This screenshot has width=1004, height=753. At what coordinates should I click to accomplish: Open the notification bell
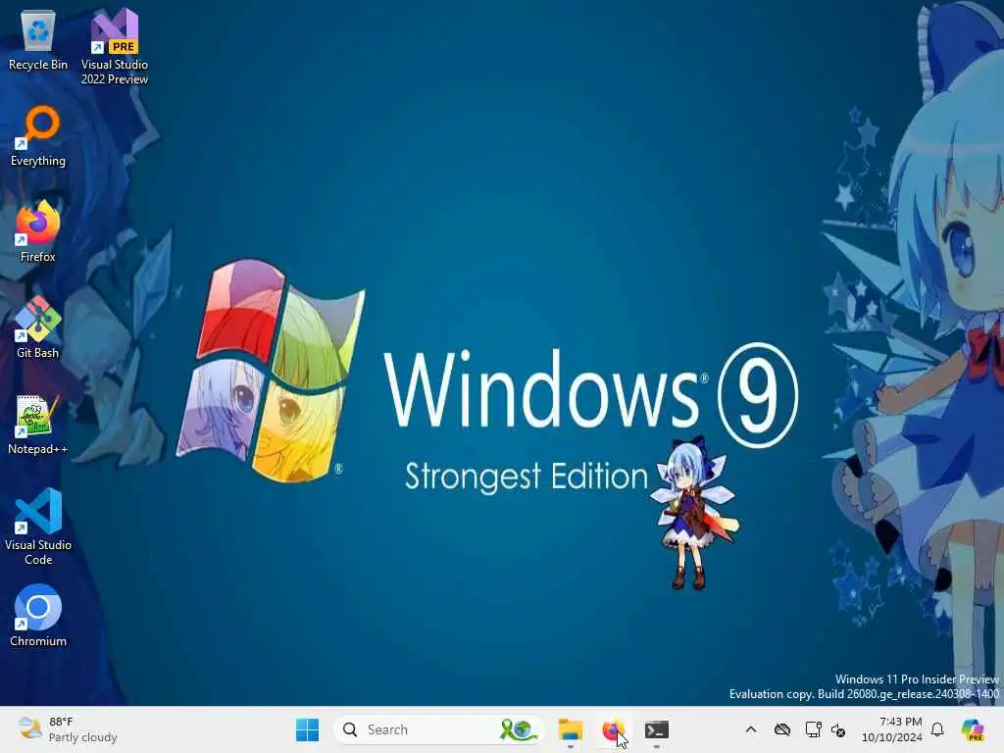point(937,729)
